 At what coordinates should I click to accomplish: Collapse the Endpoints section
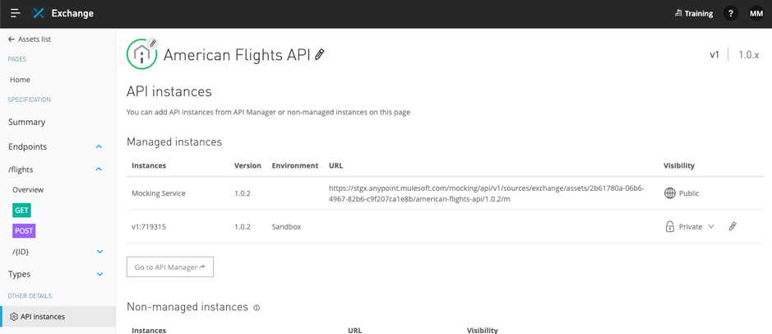coord(99,146)
